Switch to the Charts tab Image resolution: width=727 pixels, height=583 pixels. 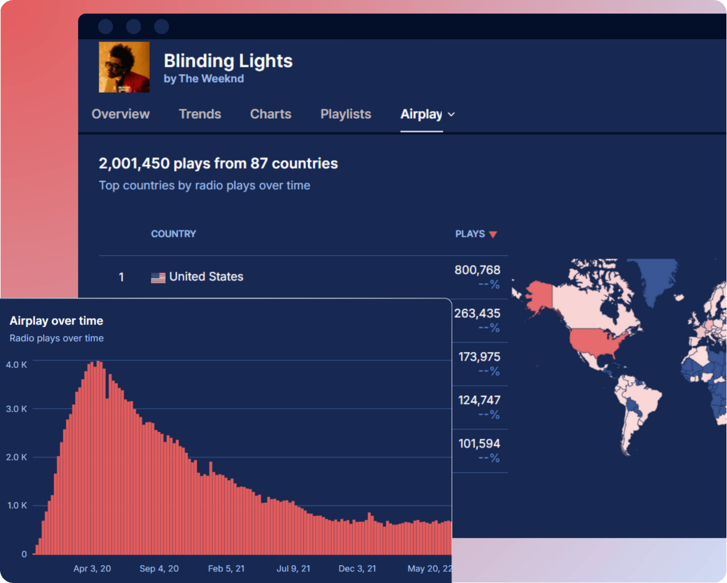pyautogui.click(x=270, y=114)
